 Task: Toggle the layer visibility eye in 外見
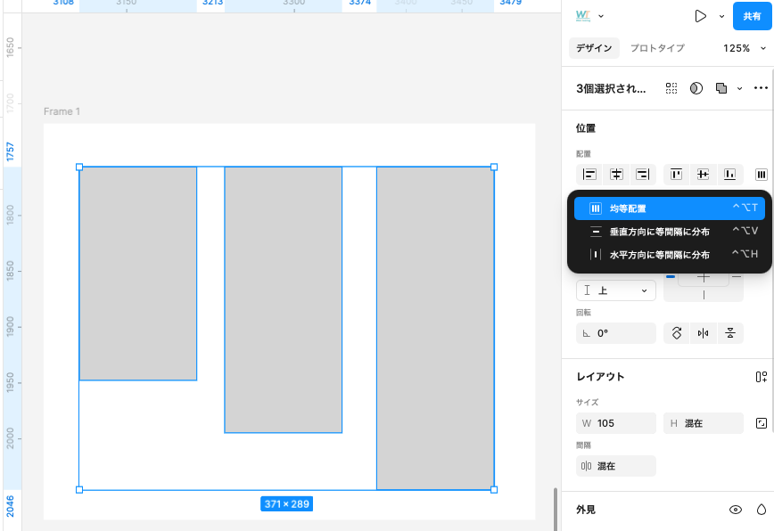point(736,510)
